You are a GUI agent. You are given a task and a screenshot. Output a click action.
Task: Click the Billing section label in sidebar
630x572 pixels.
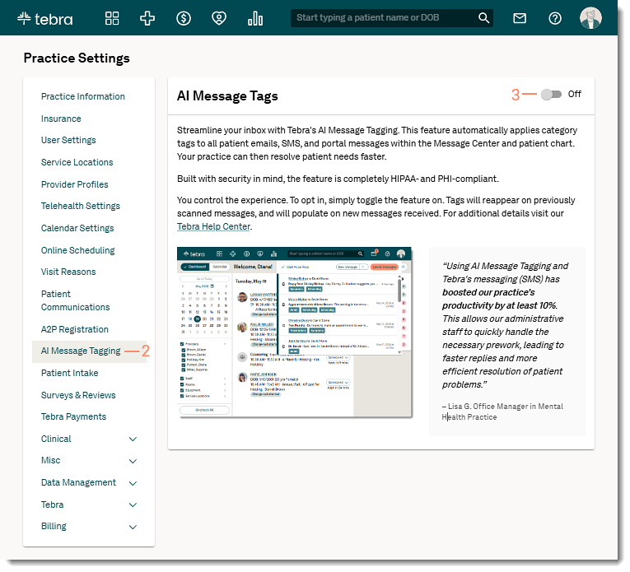coord(54,527)
